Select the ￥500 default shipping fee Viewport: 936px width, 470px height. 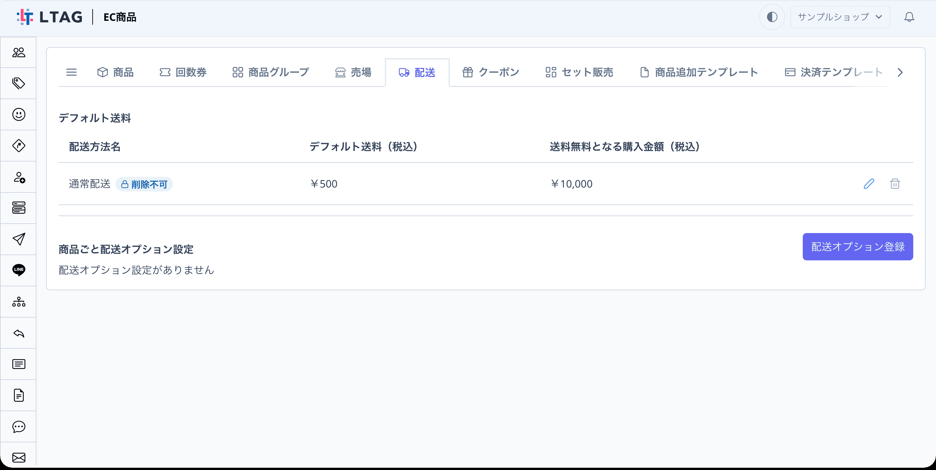click(x=324, y=184)
